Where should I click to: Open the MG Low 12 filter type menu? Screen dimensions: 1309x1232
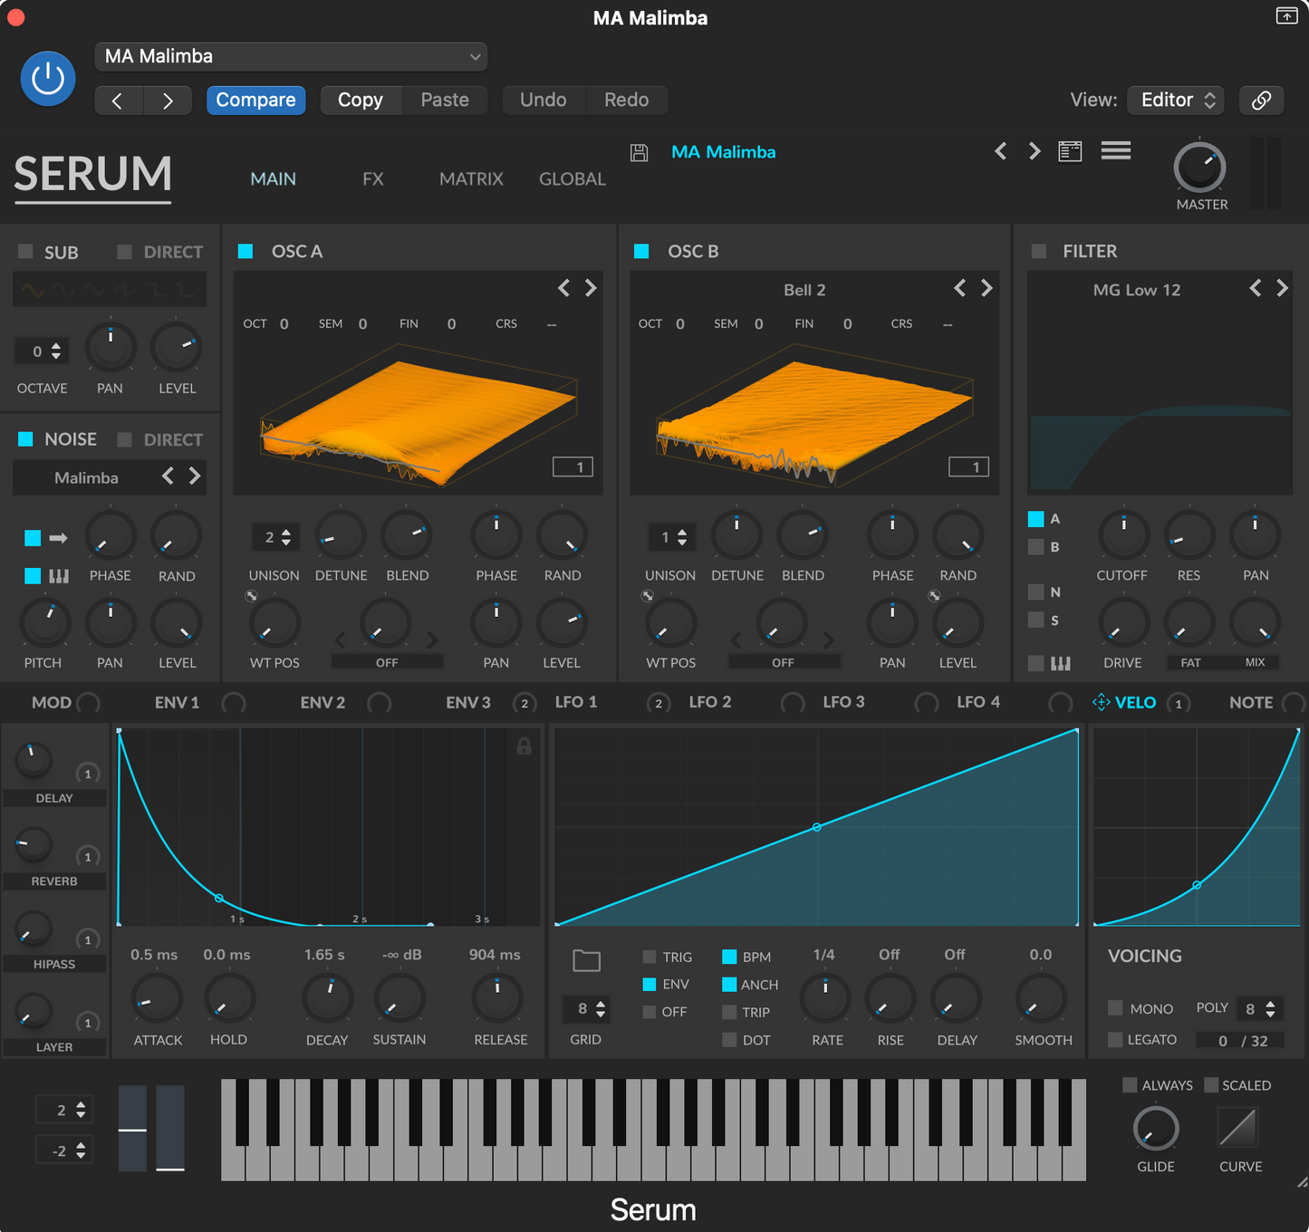point(1137,290)
